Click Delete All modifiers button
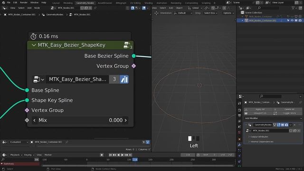 [x=288, y=109]
